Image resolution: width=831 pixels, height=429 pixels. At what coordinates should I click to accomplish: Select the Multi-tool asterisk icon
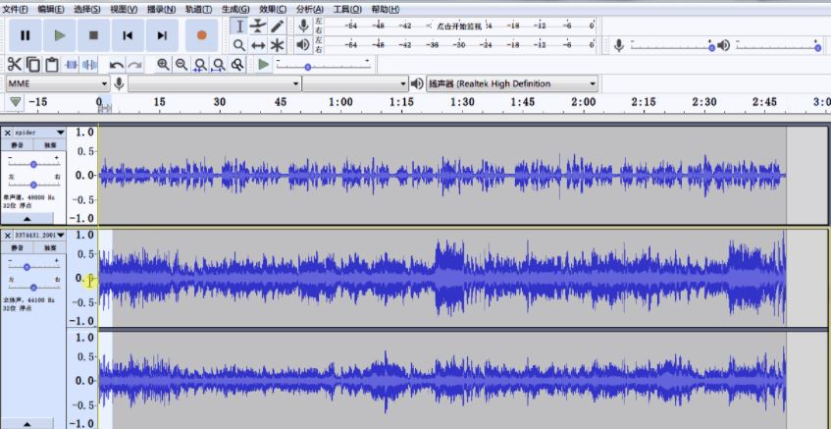pyautogui.click(x=277, y=45)
